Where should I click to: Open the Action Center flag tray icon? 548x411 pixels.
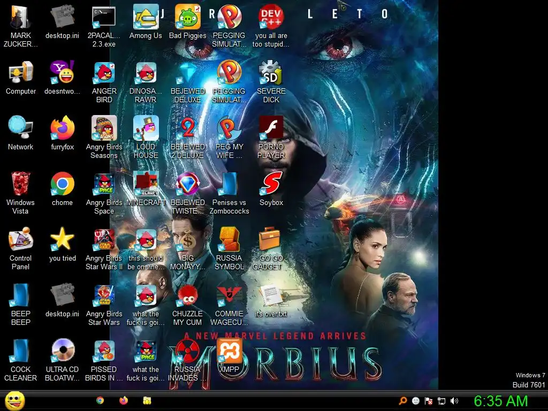(x=429, y=401)
